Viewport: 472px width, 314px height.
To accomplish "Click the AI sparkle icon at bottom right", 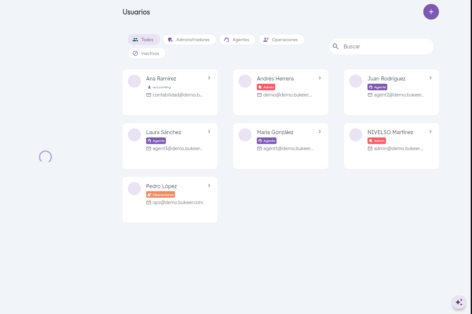I will pyautogui.click(x=459, y=302).
